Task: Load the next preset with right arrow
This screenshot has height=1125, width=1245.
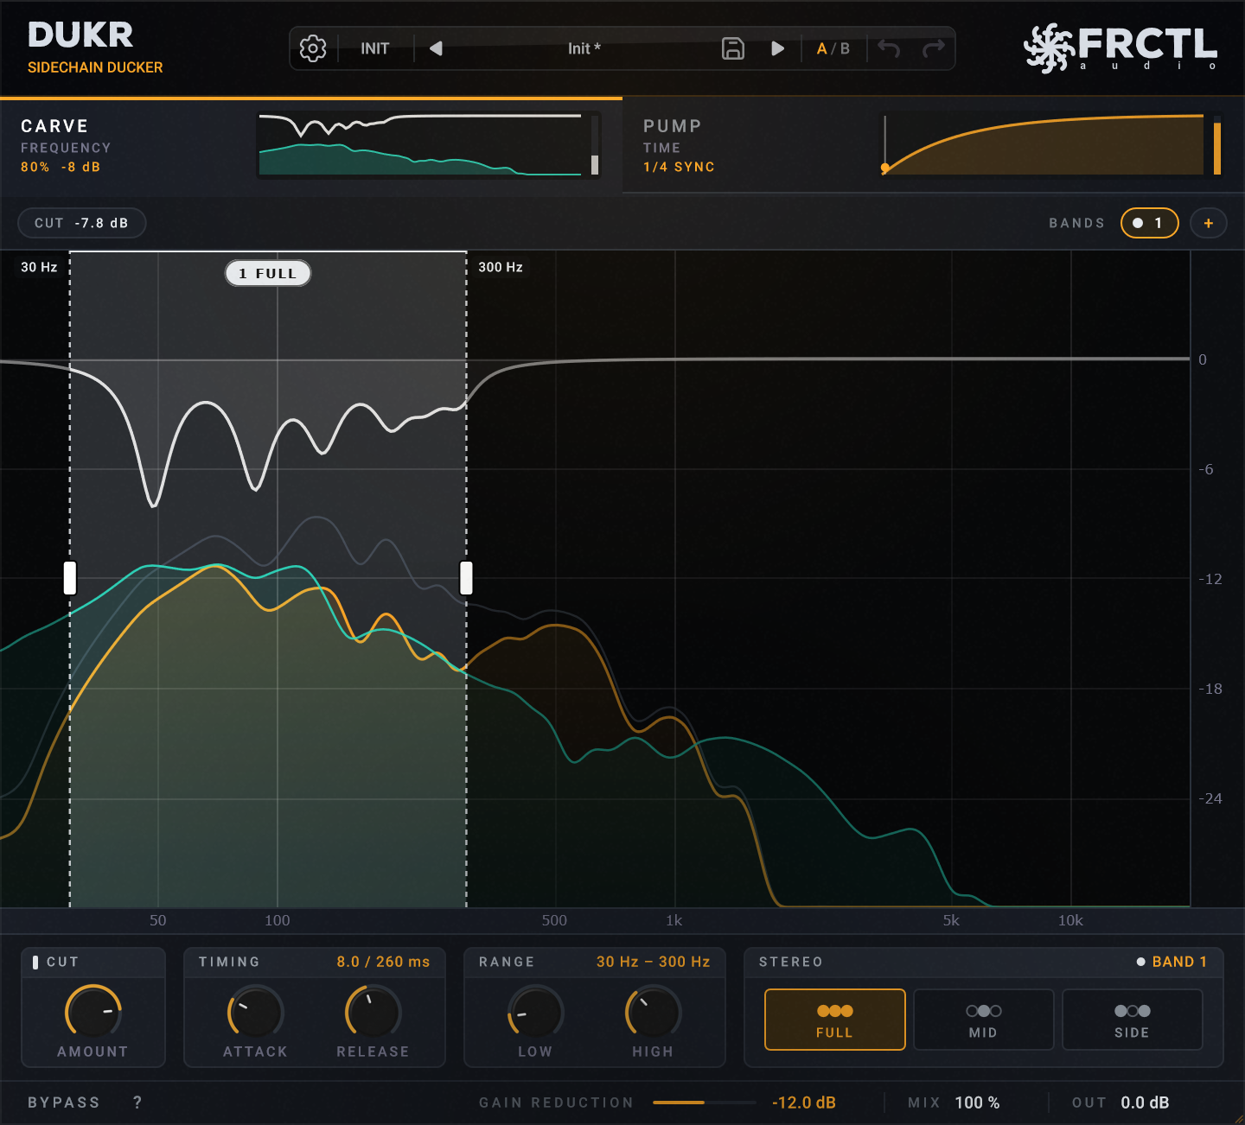Action: click(x=777, y=48)
